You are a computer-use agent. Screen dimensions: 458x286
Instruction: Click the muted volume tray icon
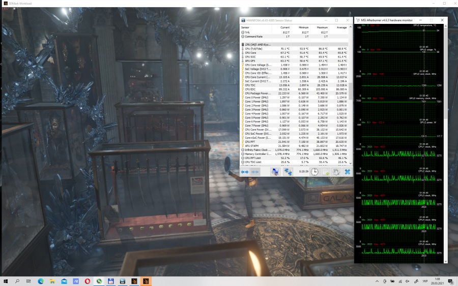[x=408, y=281]
